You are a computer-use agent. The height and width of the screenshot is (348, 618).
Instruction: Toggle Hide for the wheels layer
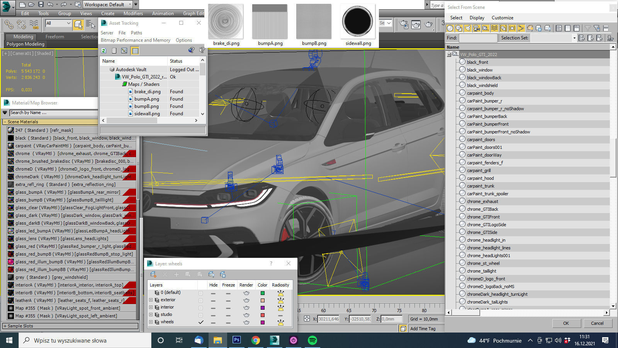(213, 322)
